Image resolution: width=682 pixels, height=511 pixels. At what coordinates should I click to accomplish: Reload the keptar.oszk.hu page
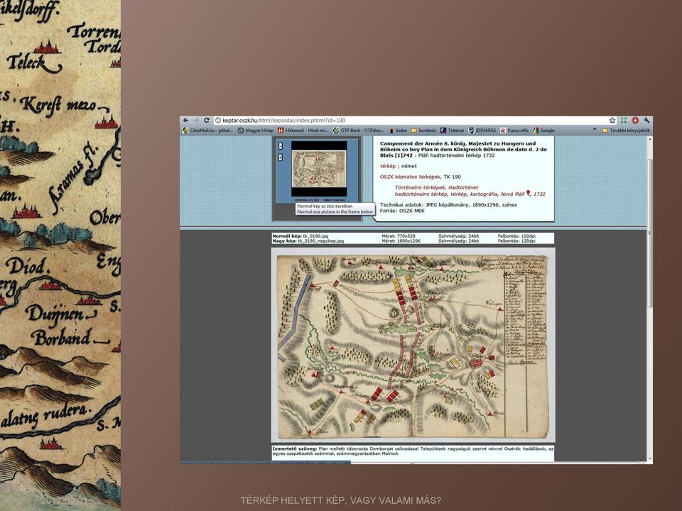[207, 121]
